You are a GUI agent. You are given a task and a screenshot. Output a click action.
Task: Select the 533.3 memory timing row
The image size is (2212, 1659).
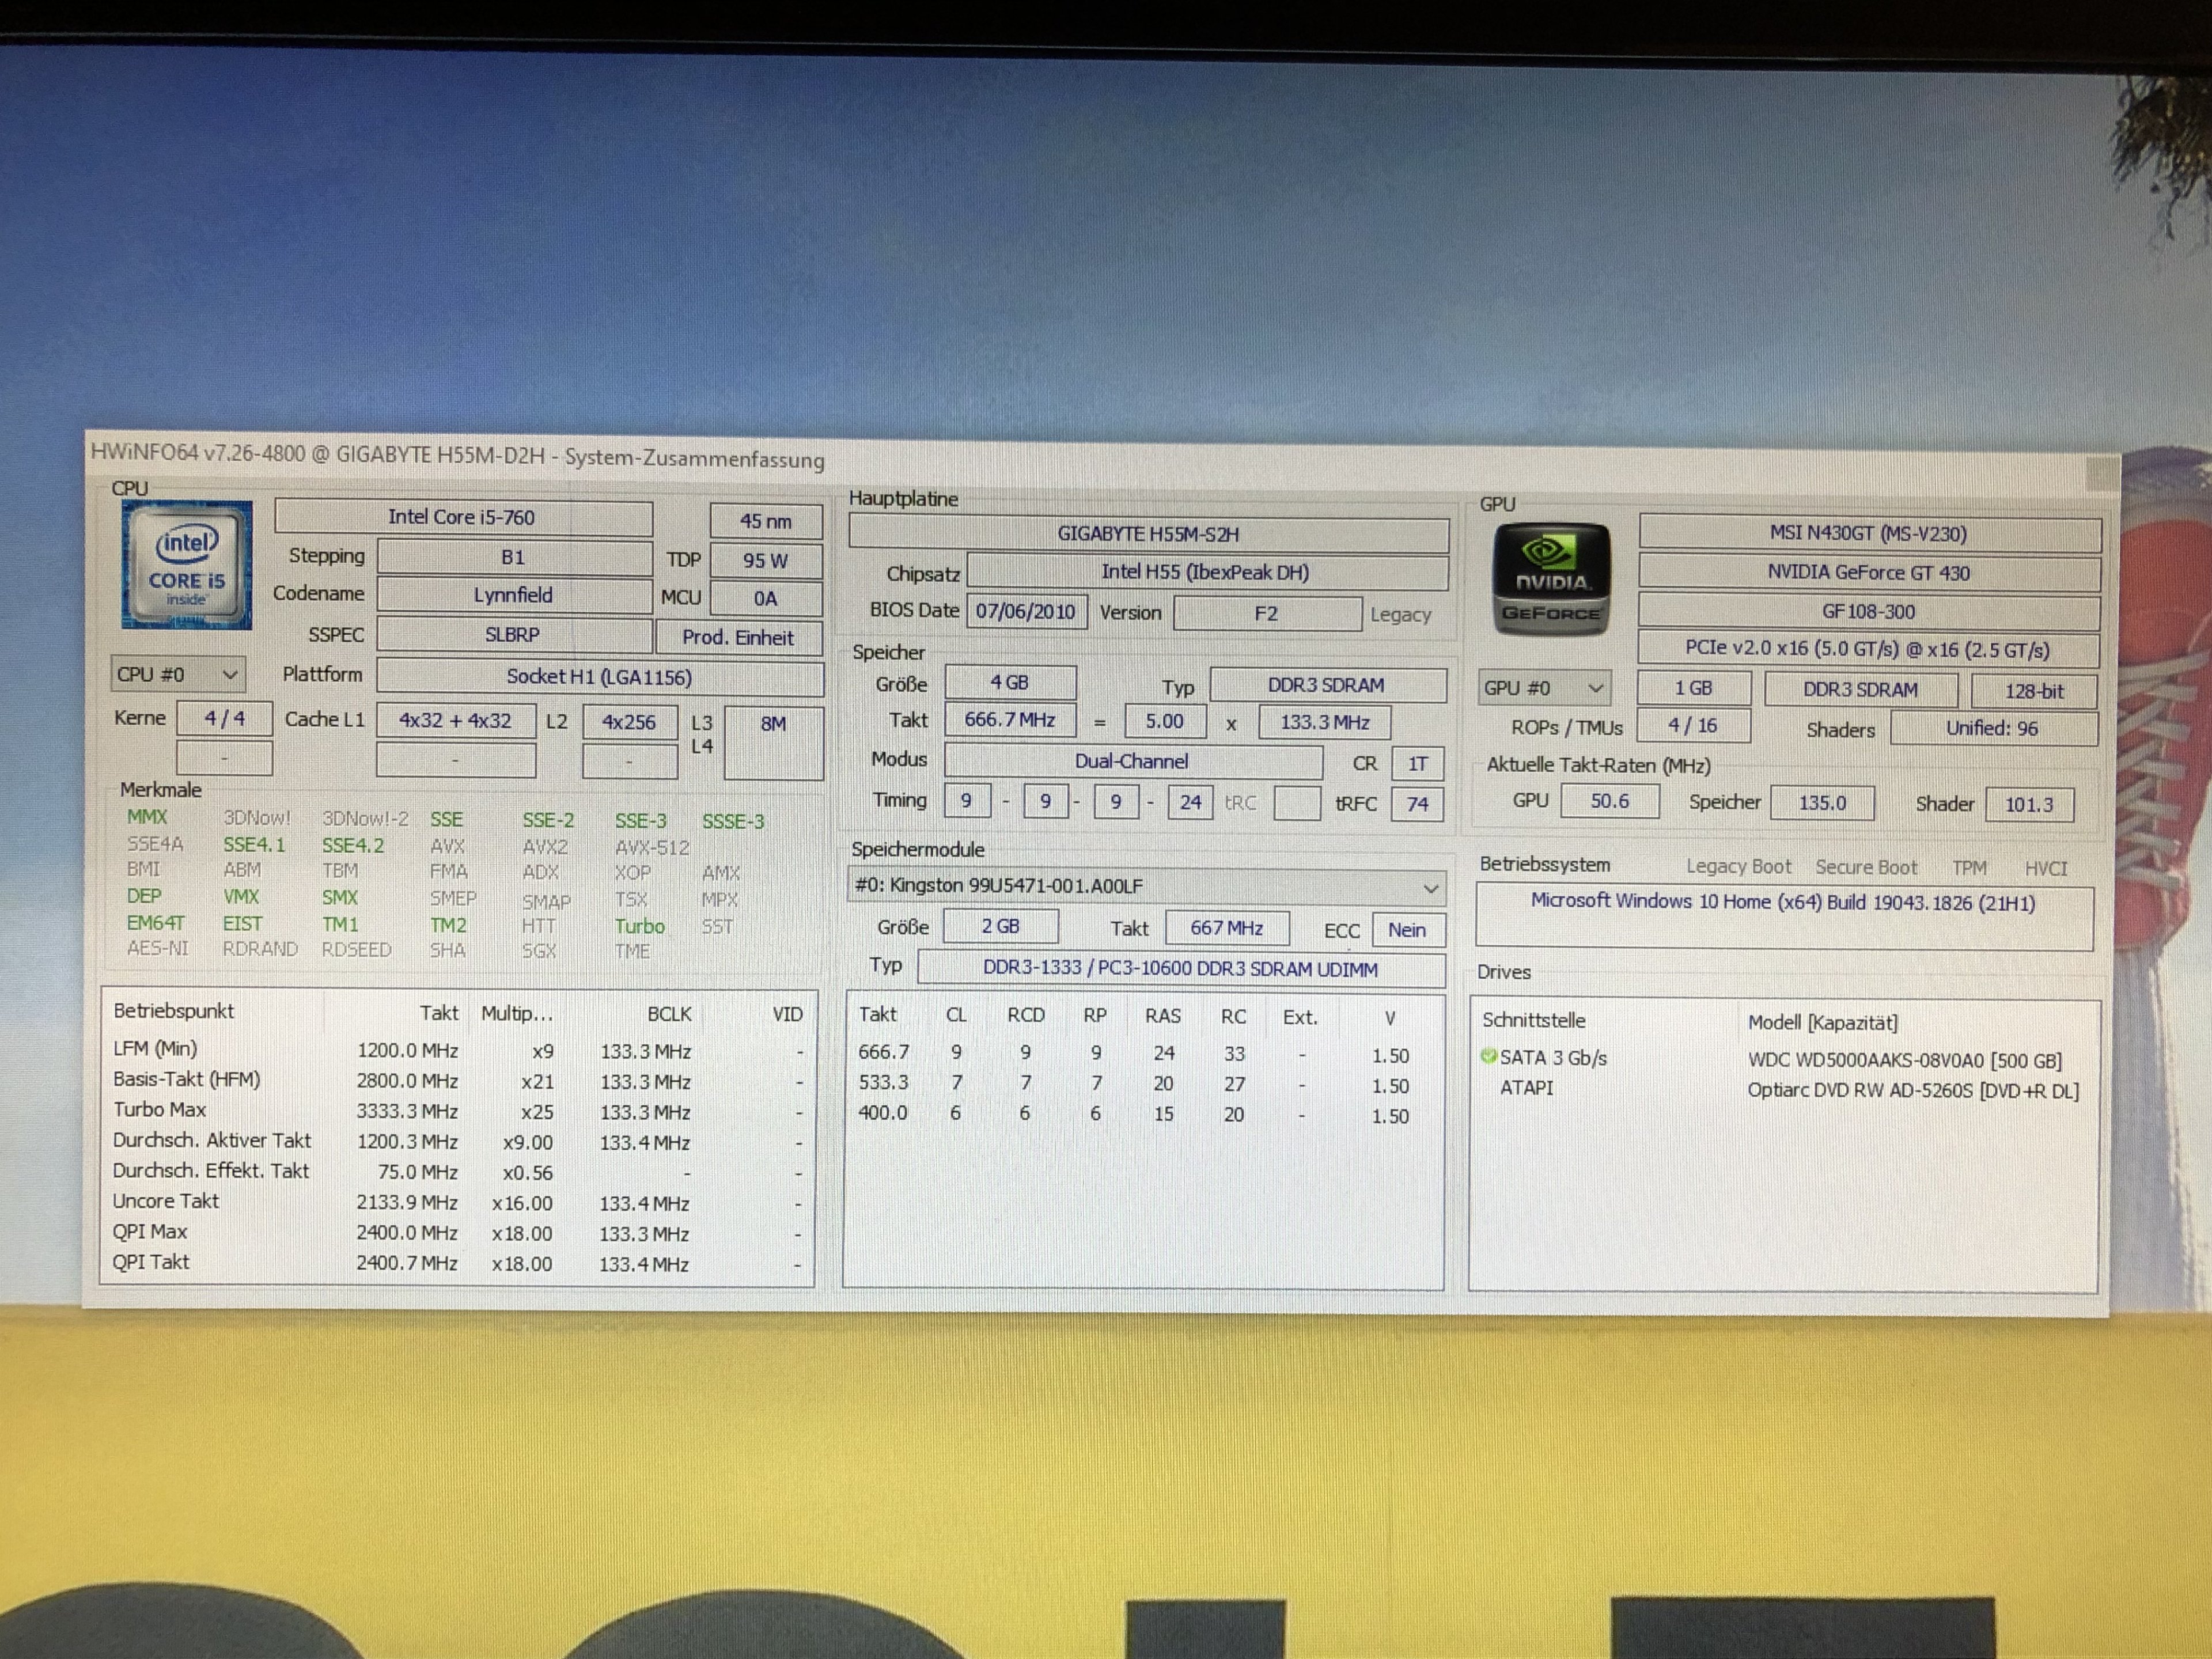click(x=884, y=1083)
